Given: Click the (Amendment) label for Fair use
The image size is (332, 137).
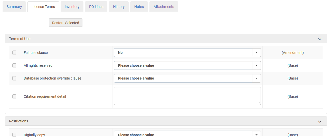Looking at the screenshot, I should click(293, 53).
